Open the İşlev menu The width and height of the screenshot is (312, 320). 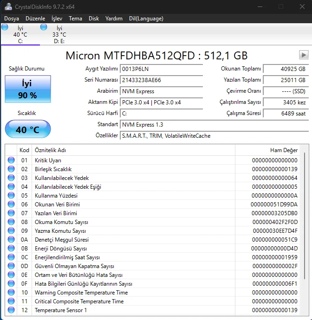point(57,19)
